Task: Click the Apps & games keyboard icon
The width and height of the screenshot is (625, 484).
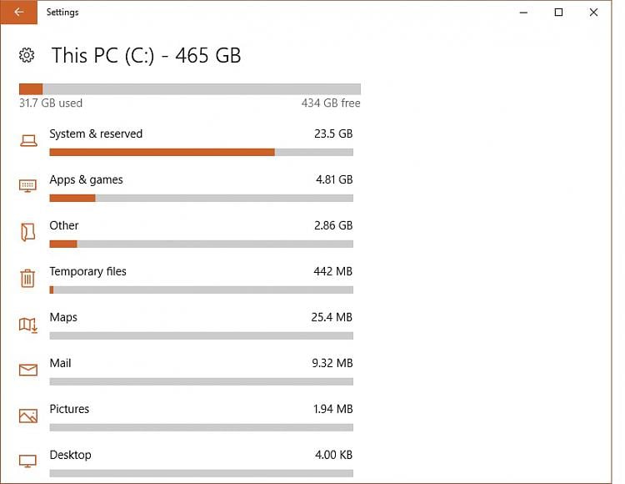Action: pos(28,186)
